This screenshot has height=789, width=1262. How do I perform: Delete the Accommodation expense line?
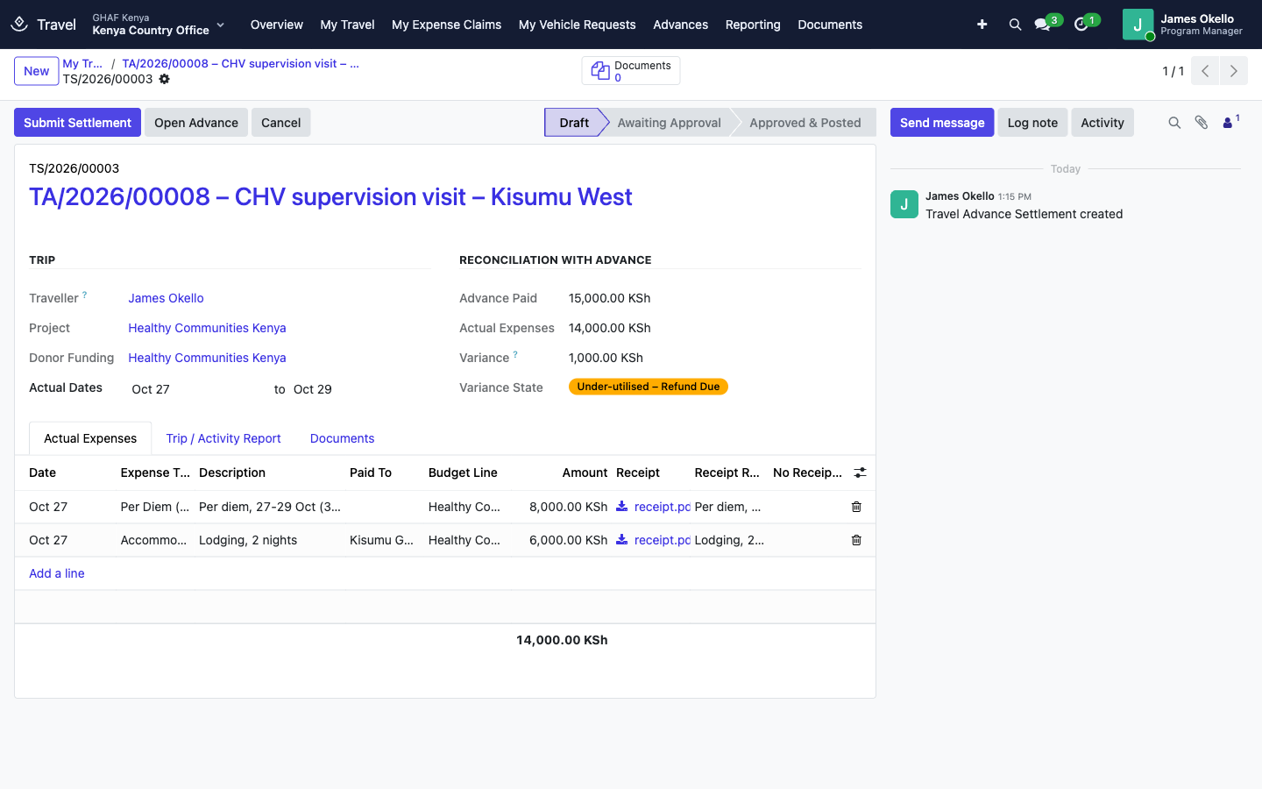tap(856, 540)
